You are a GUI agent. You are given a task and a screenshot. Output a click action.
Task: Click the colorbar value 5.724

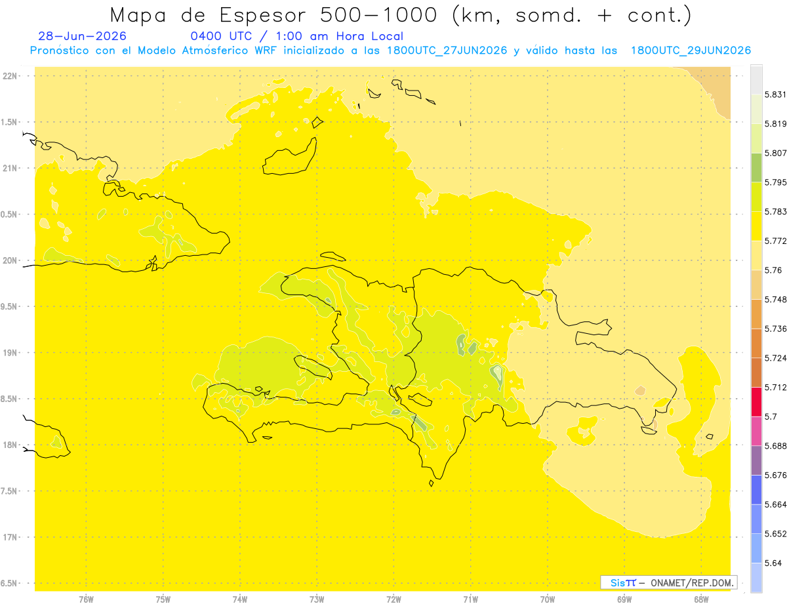[x=775, y=358]
